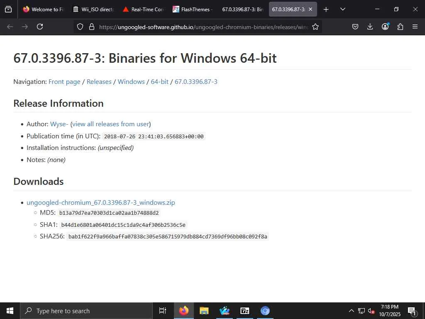Screen dimensions: 425x319
Task: Open Windows breadcrumb link
Action: (x=131, y=82)
